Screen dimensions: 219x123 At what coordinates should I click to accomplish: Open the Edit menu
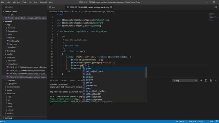point(8,2)
